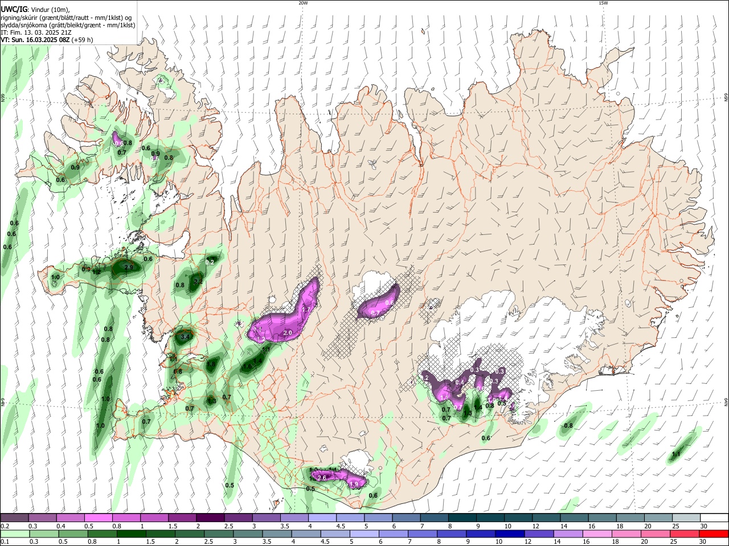Click the upper legend swatch starting at 0.5
The width and height of the screenshot is (729, 546).
[x=98, y=518]
